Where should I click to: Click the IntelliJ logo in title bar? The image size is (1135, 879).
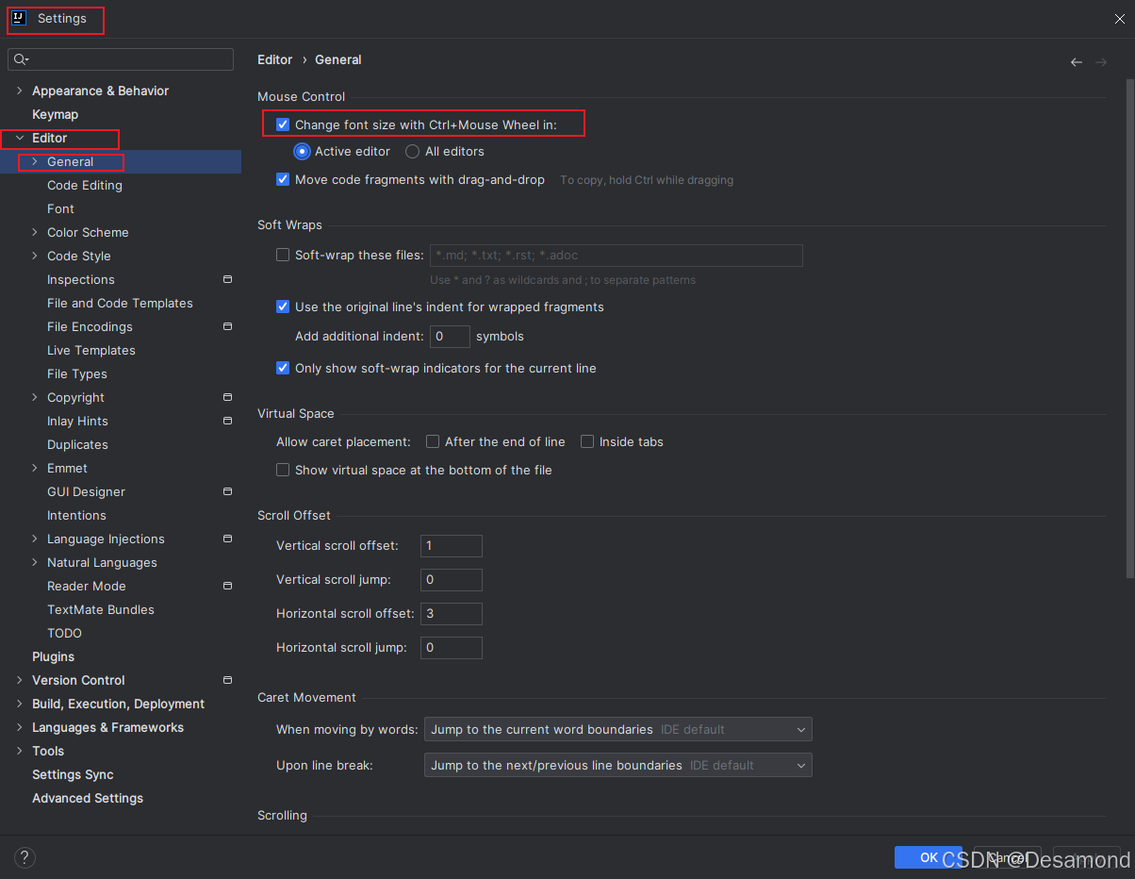coord(18,18)
